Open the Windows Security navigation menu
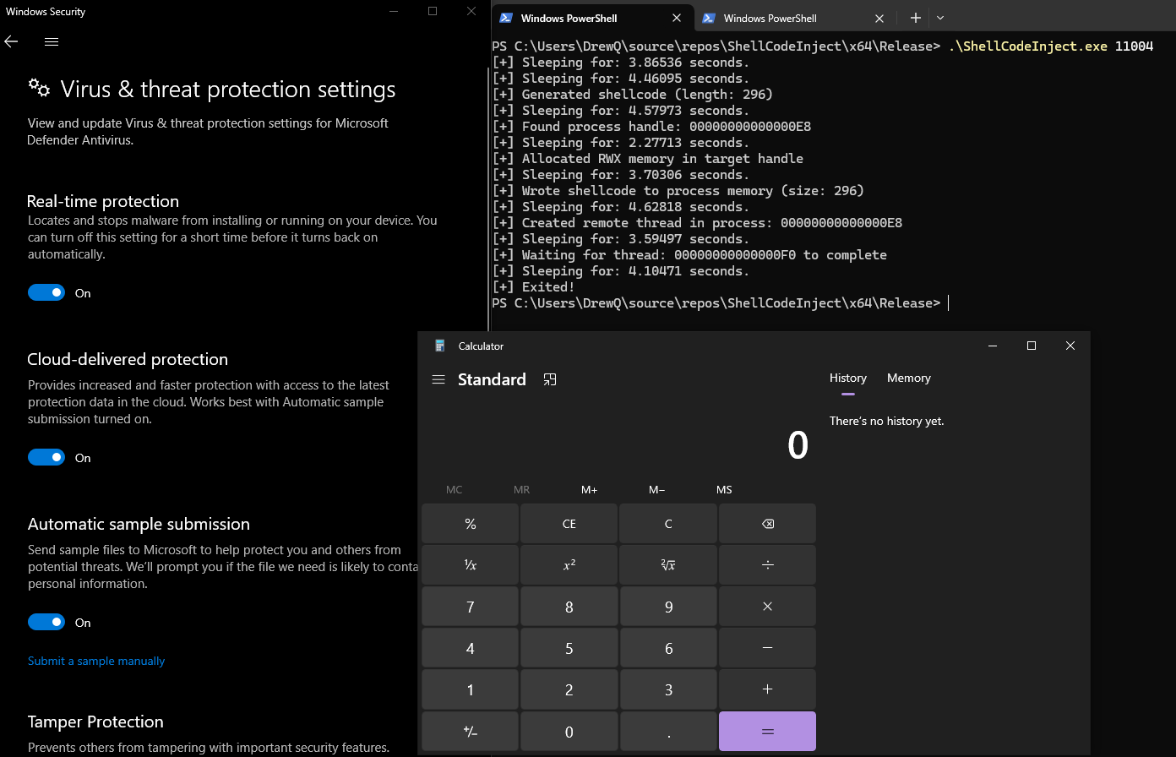 click(51, 41)
